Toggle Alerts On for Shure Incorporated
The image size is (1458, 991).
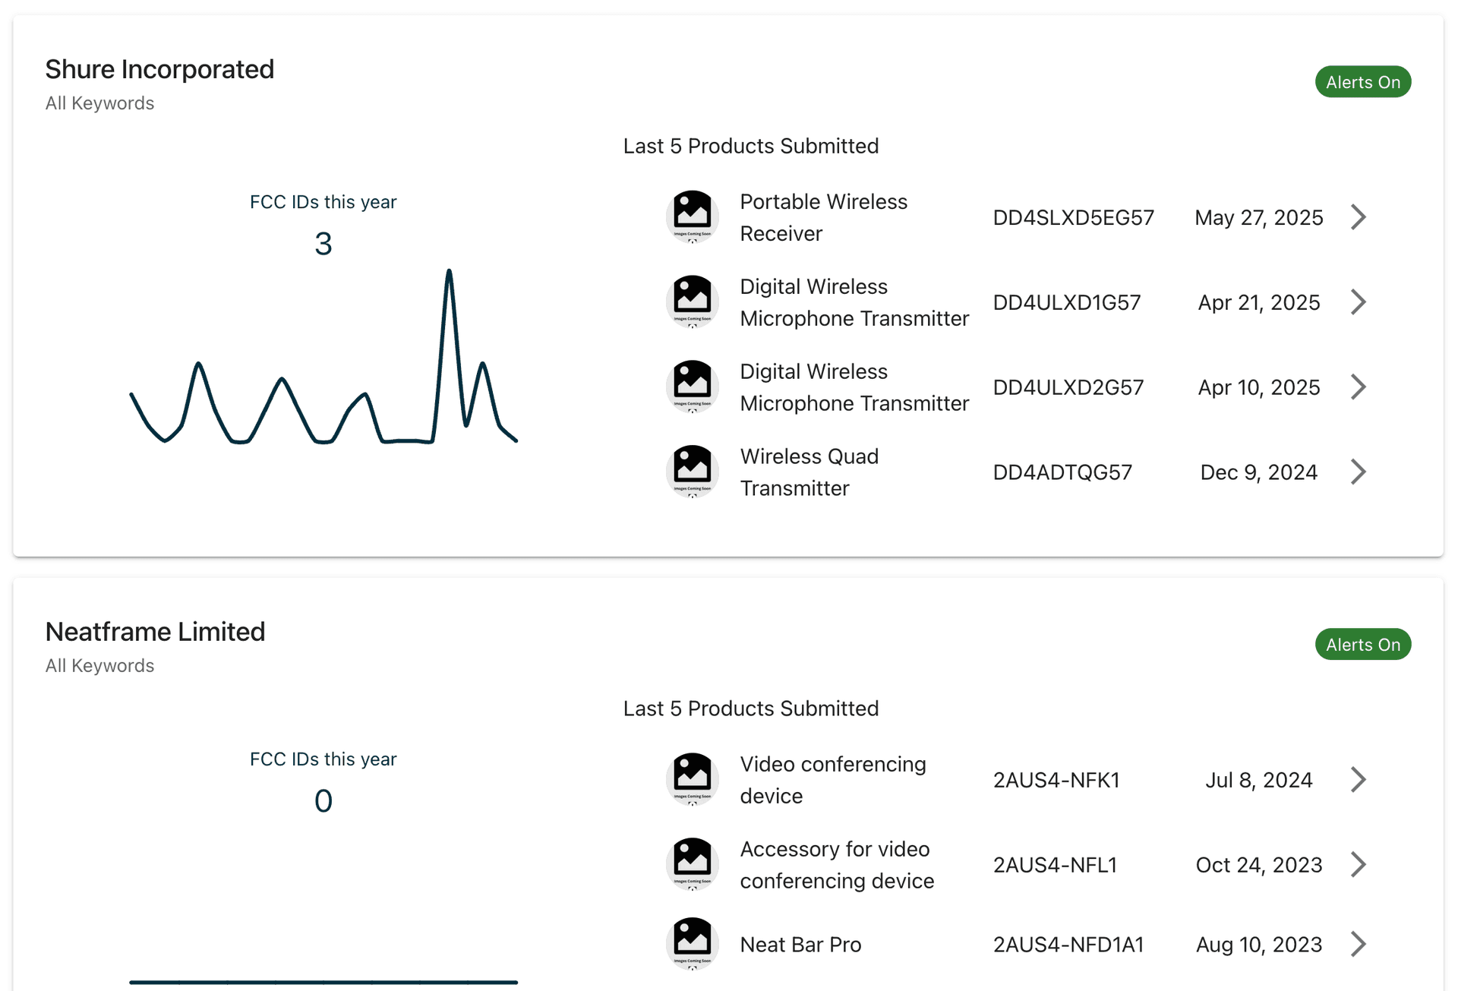1362,82
